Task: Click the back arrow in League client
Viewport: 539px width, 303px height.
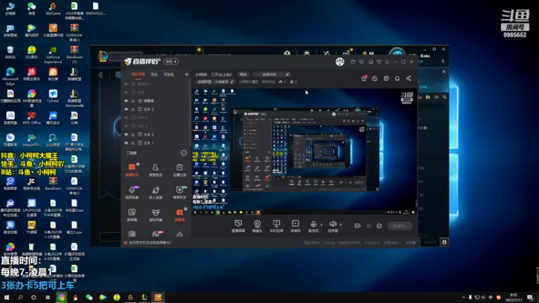Action: (x=100, y=75)
